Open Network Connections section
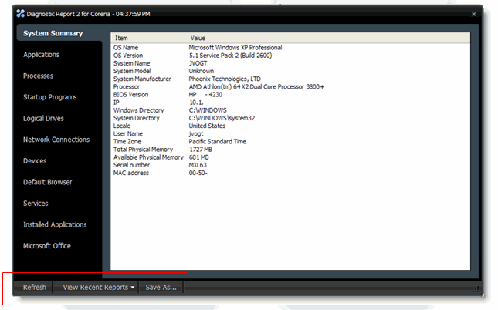The width and height of the screenshot is (498, 310). click(x=56, y=140)
